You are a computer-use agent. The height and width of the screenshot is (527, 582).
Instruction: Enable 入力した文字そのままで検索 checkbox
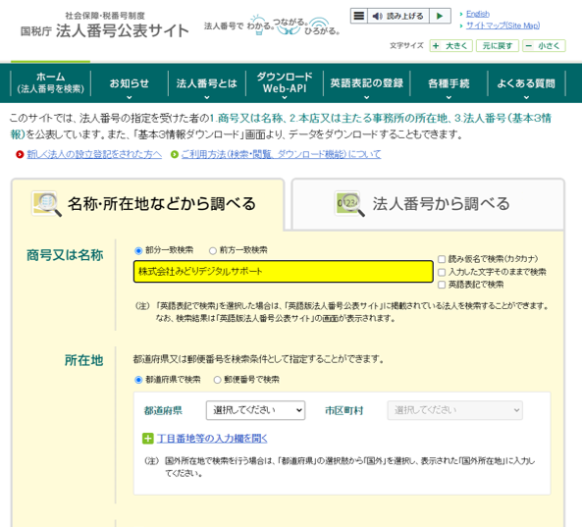442,272
